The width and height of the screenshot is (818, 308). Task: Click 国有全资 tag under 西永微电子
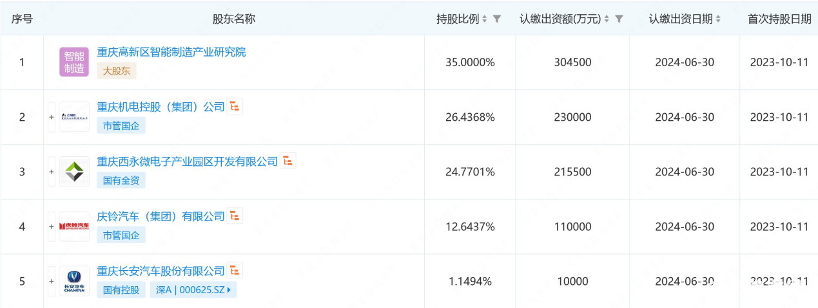pos(121,181)
